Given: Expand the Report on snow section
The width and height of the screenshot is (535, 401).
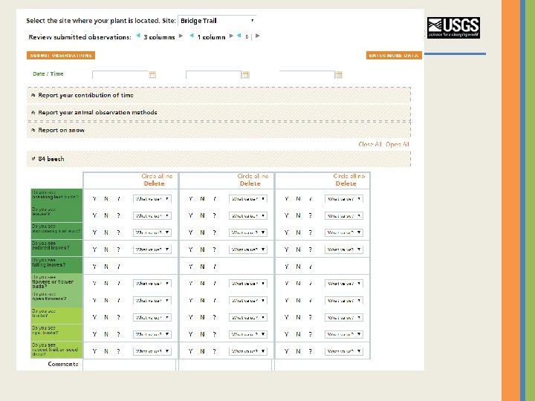Looking at the screenshot, I should (x=218, y=130).
